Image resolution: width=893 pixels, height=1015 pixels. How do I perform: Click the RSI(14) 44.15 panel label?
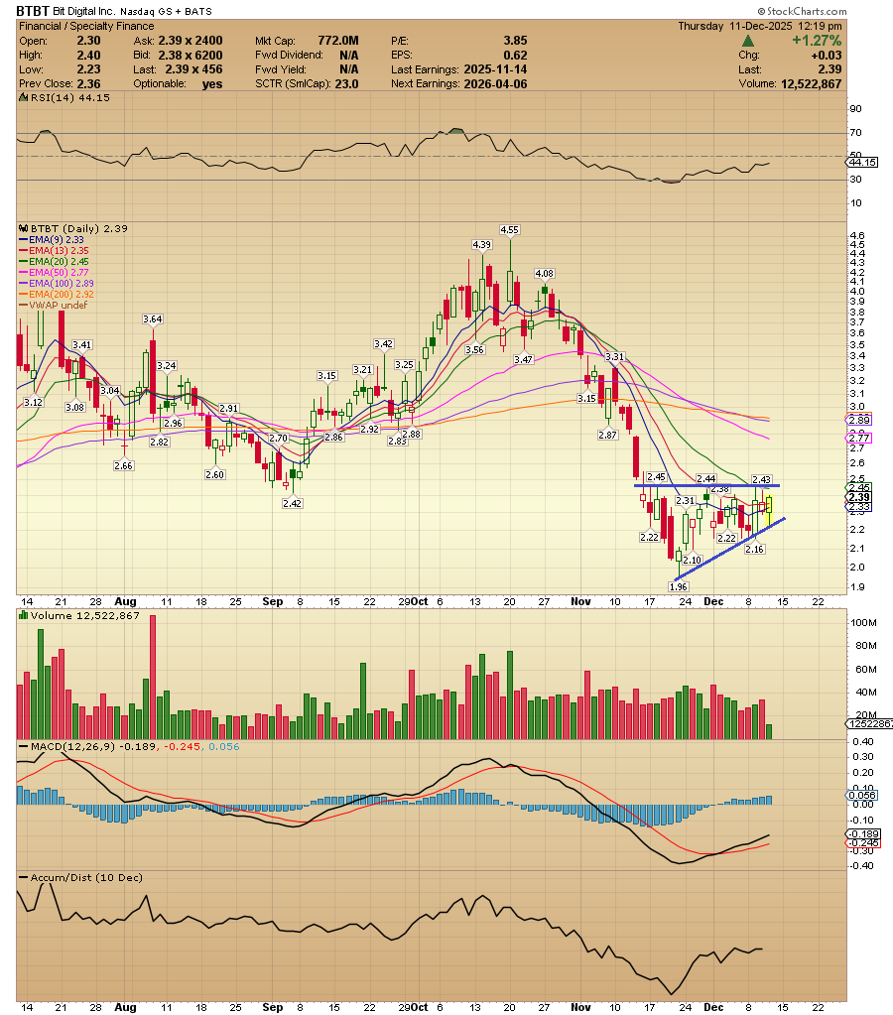(69, 98)
